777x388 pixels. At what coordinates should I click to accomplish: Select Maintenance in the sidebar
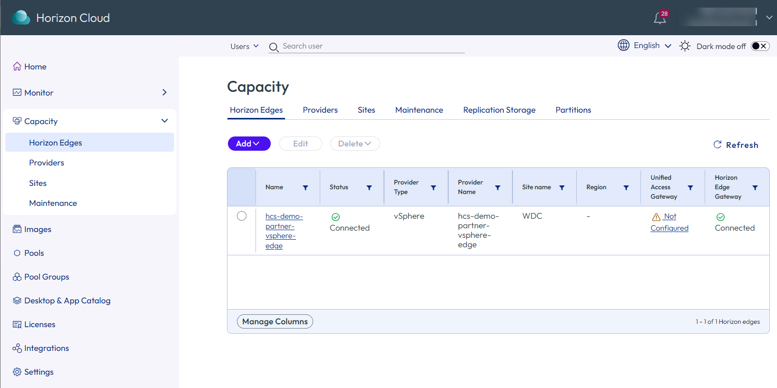(x=53, y=203)
